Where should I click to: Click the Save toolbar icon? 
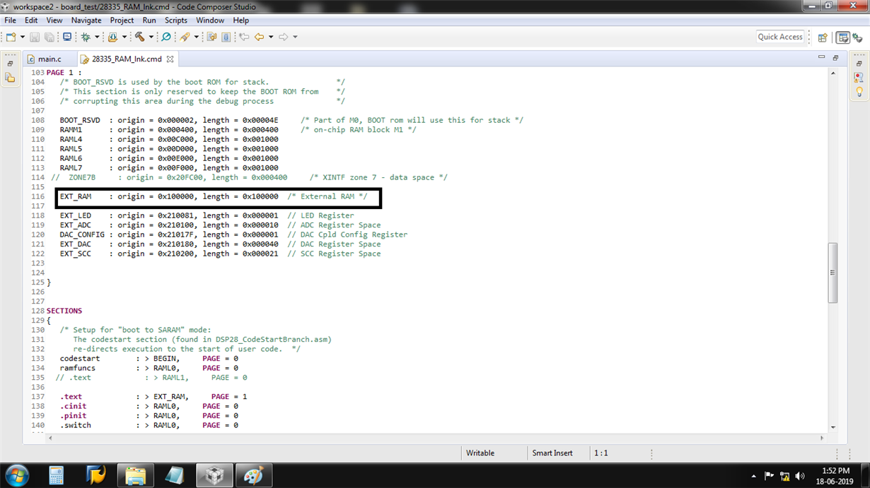click(x=35, y=37)
